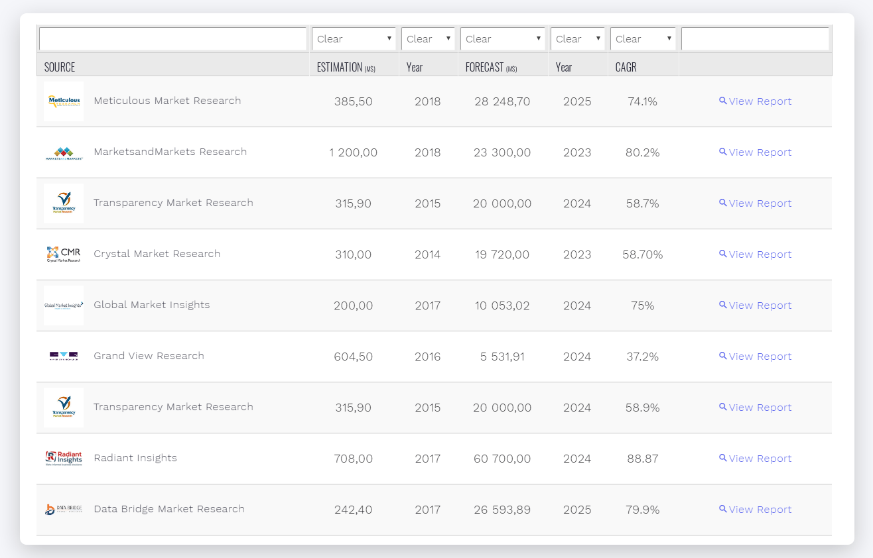
Task: Open View Report for MarketsandMarkets Research
Action: [756, 152]
